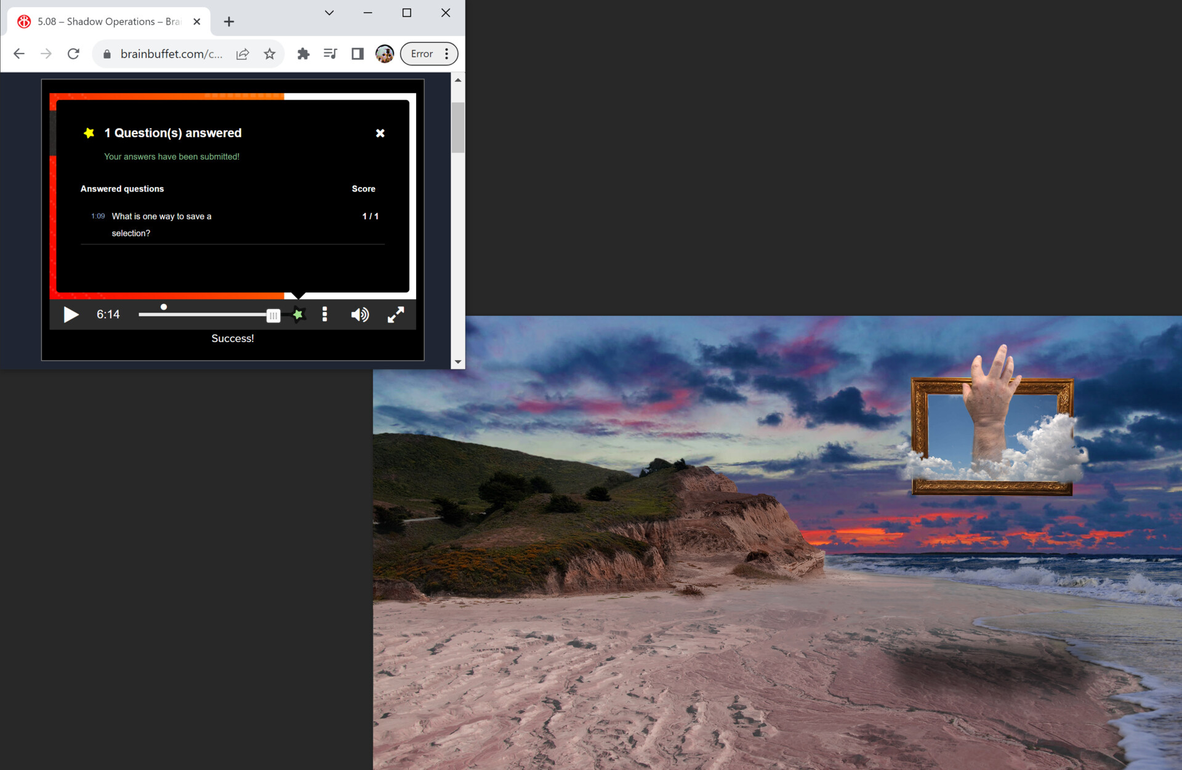1182x770 pixels.
Task: Reload the current page
Action: [x=73, y=54]
